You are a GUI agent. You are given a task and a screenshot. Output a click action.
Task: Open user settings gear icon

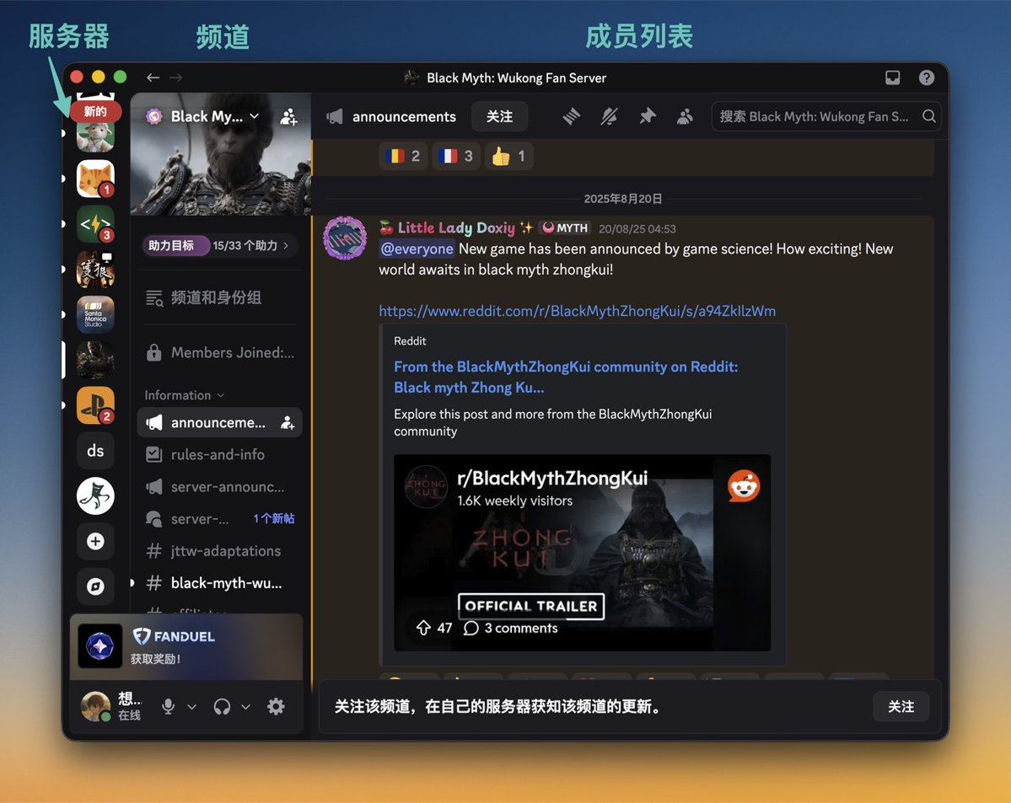pos(276,706)
